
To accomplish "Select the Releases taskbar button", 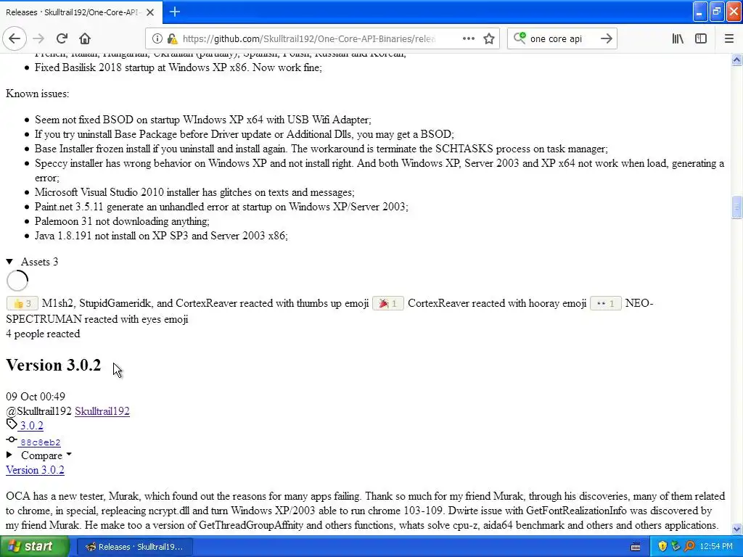I will (x=134, y=547).
